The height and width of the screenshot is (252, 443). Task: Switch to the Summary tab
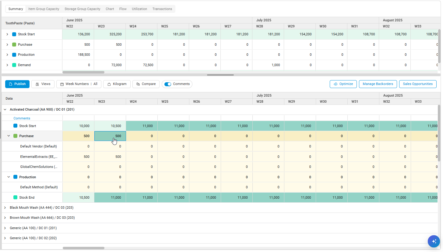click(x=16, y=9)
